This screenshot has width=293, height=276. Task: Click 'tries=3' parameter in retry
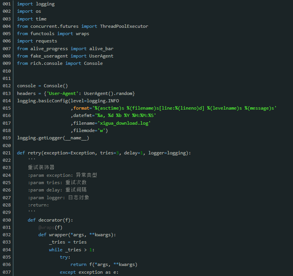(109, 153)
